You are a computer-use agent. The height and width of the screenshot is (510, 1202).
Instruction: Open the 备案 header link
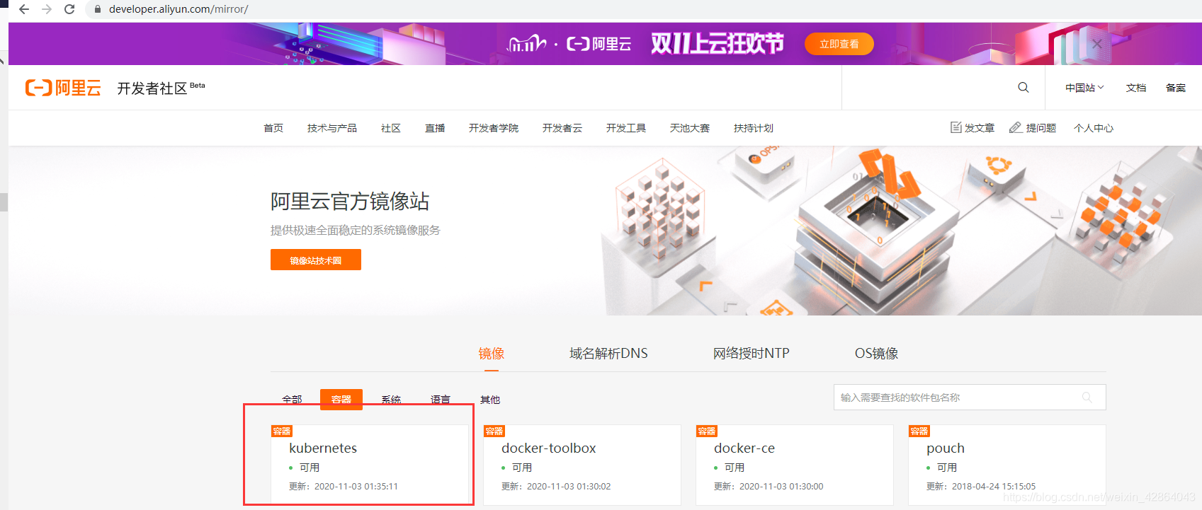tap(1176, 88)
